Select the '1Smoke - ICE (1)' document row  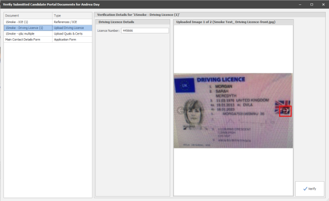[48, 22]
